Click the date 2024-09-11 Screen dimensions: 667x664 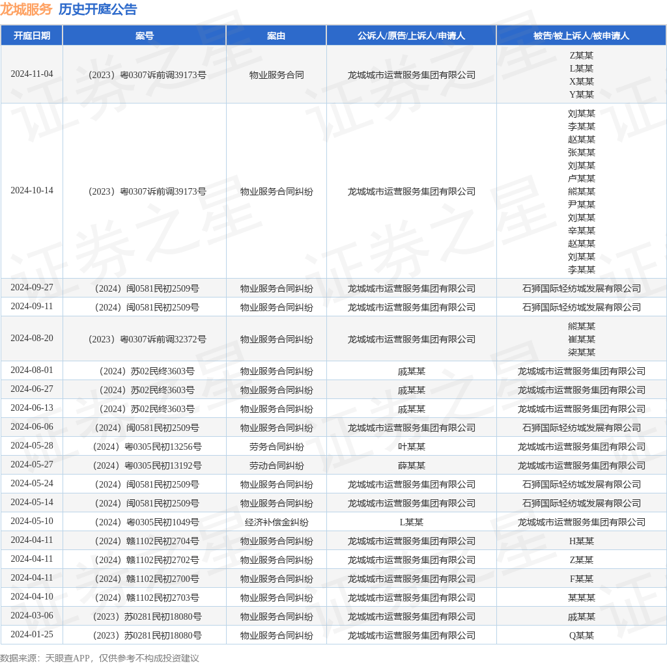[32, 306]
